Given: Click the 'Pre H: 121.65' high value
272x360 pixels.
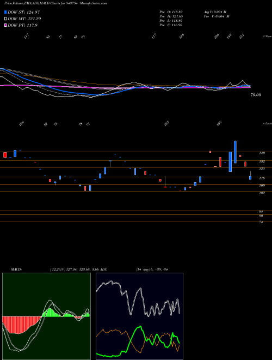Looking at the screenshot, I should [x=171, y=16].
